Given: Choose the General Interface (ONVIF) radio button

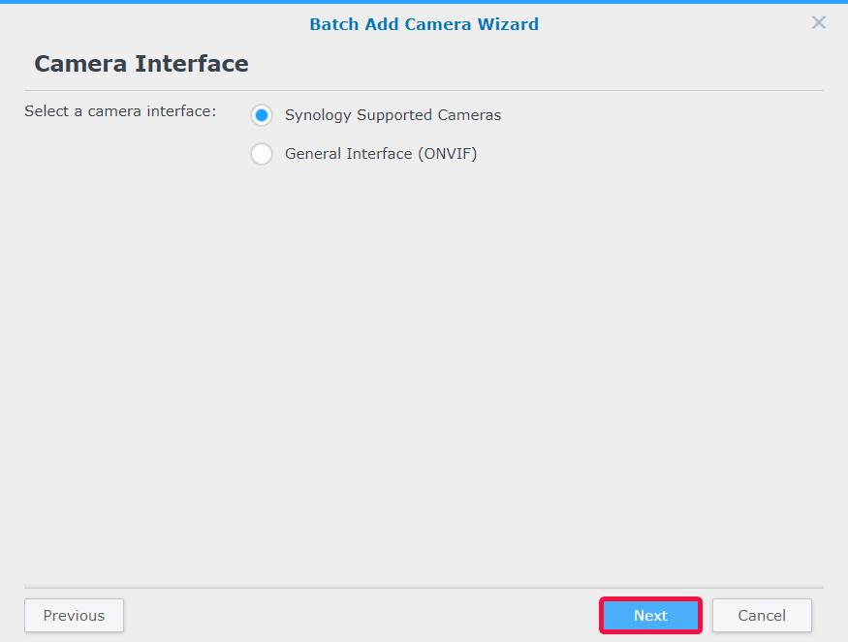Looking at the screenshot, I should [262, 153].
